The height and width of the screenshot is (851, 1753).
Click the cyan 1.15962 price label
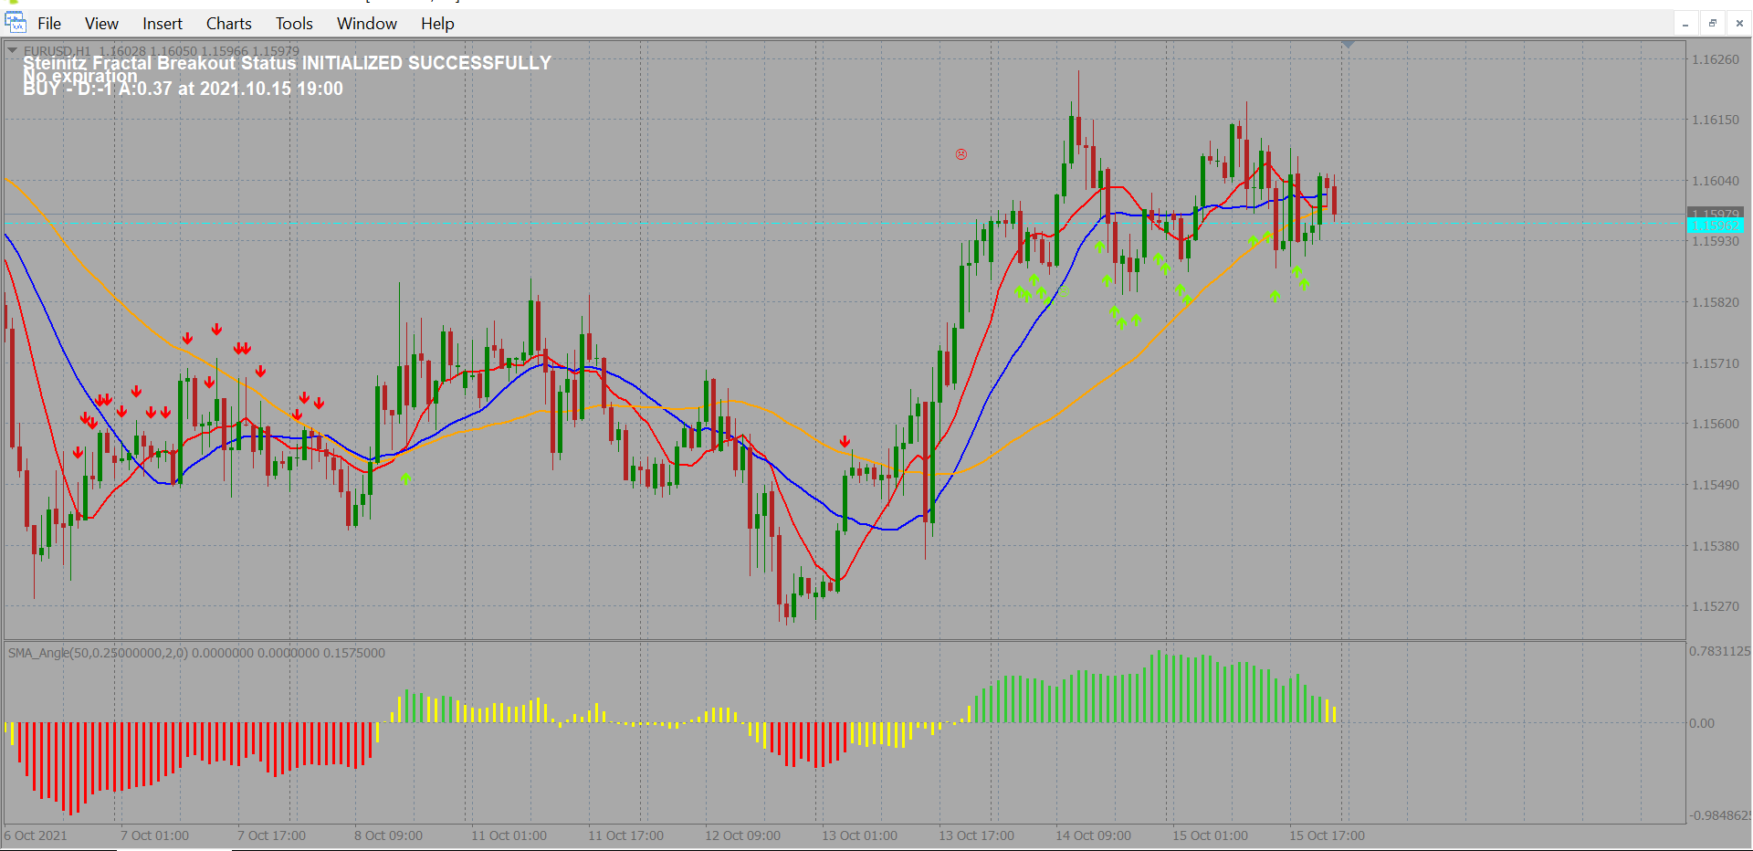1715,226
